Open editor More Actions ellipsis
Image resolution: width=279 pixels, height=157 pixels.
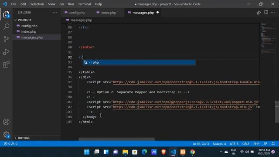273,12
